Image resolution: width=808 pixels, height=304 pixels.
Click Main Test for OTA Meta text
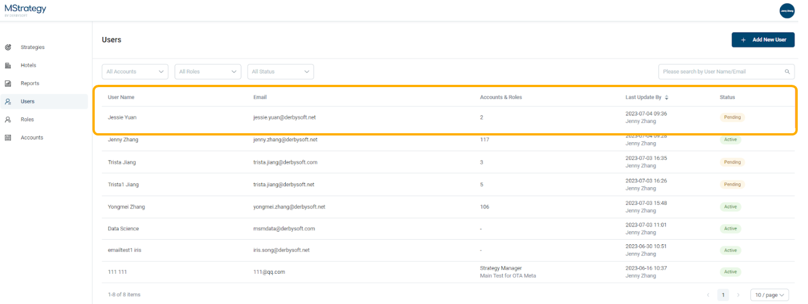coord(508,276)
